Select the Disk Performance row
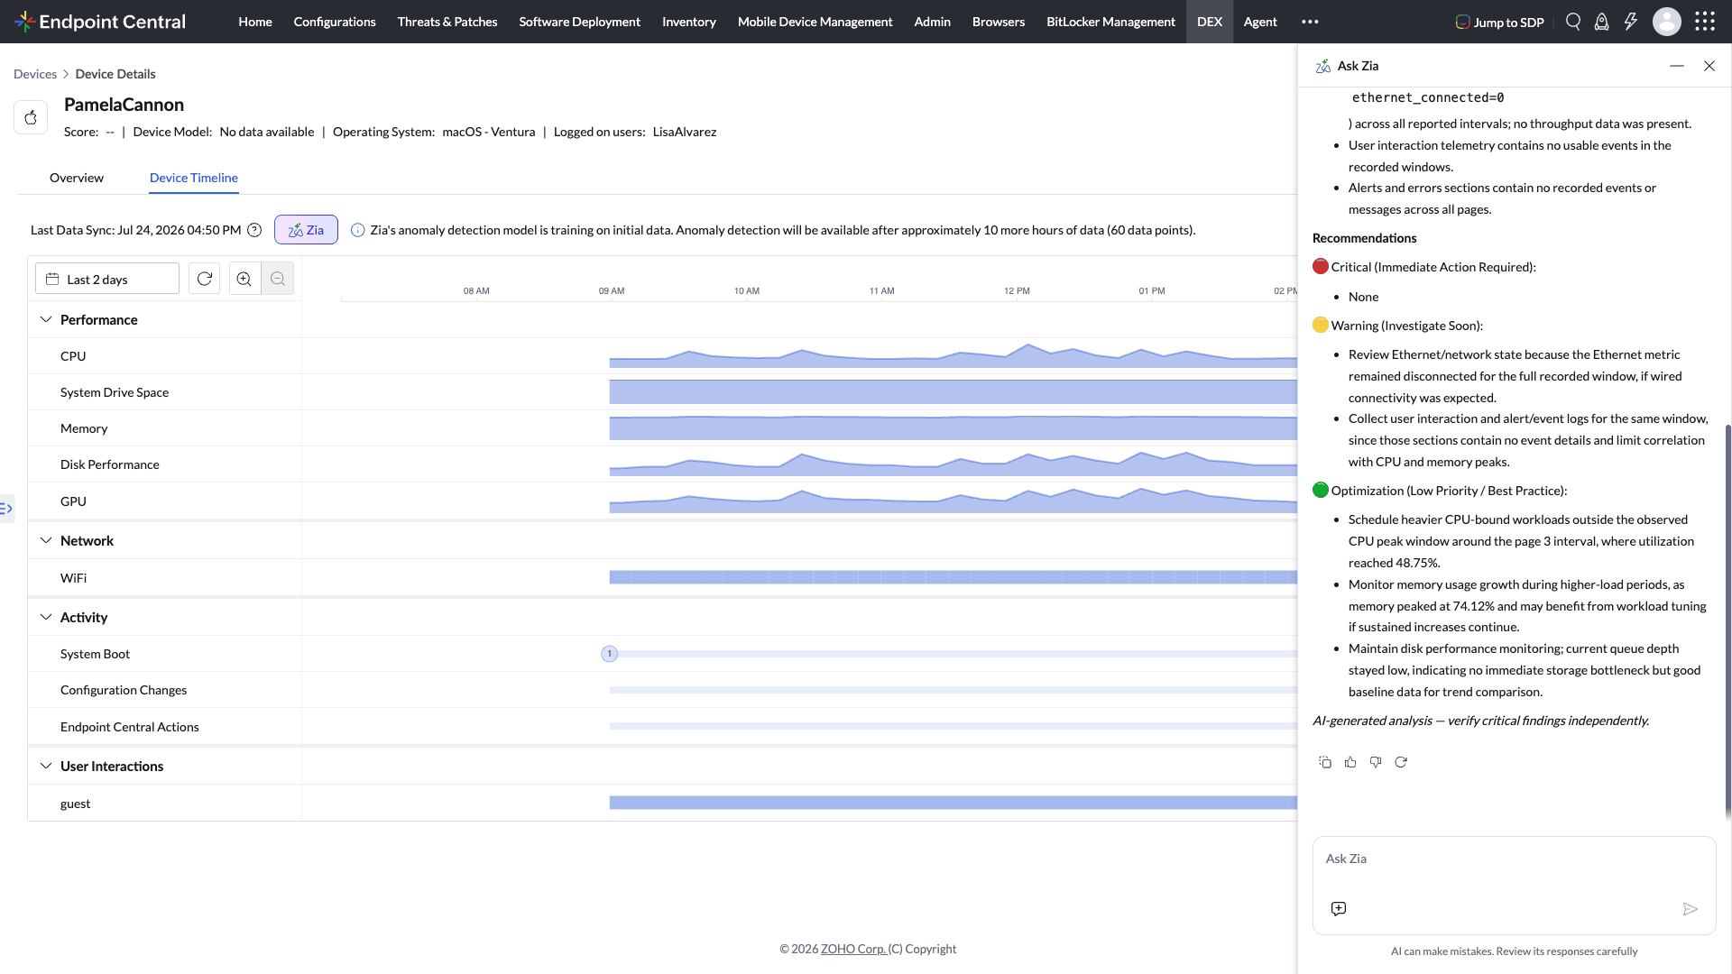This screenshot has height=974, width=1732. [x=110, y=464]
